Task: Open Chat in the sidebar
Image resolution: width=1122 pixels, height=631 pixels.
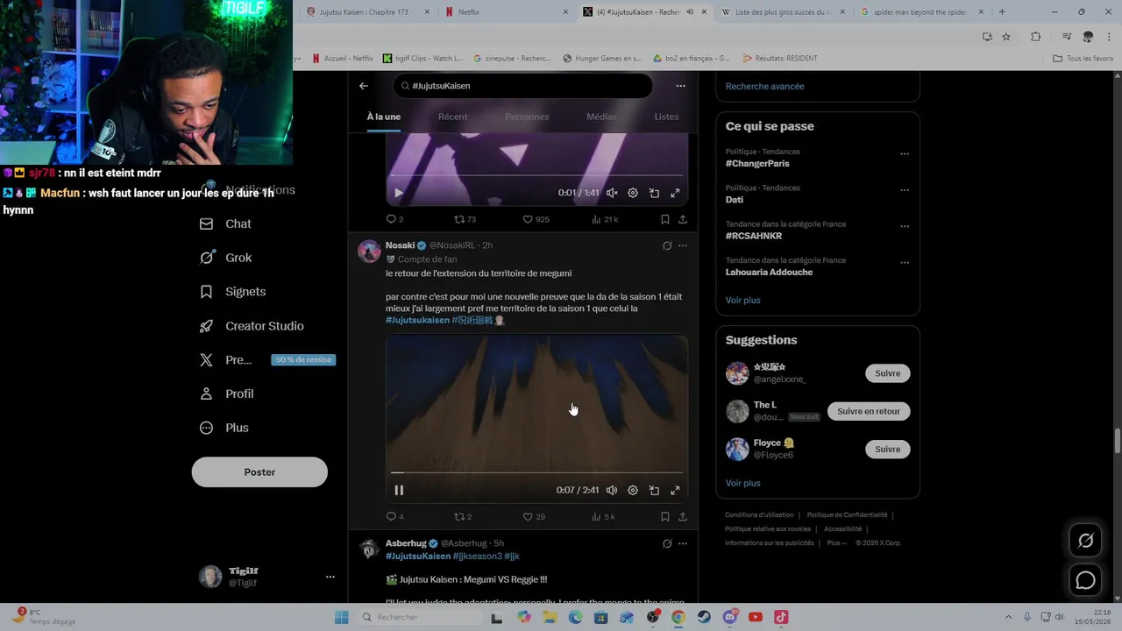Action: click(225, 223)
